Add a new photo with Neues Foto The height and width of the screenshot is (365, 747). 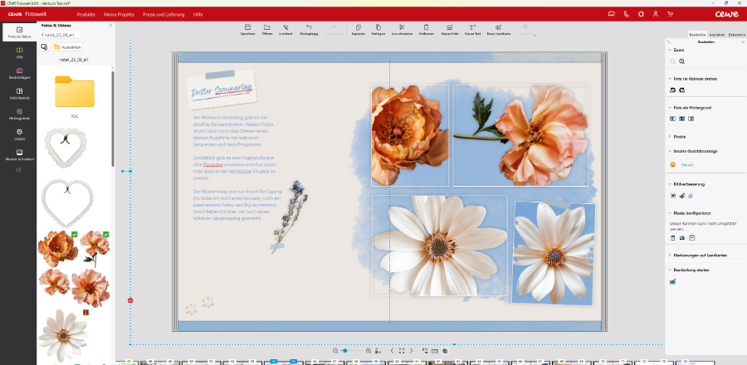click(x=449, y=29)
